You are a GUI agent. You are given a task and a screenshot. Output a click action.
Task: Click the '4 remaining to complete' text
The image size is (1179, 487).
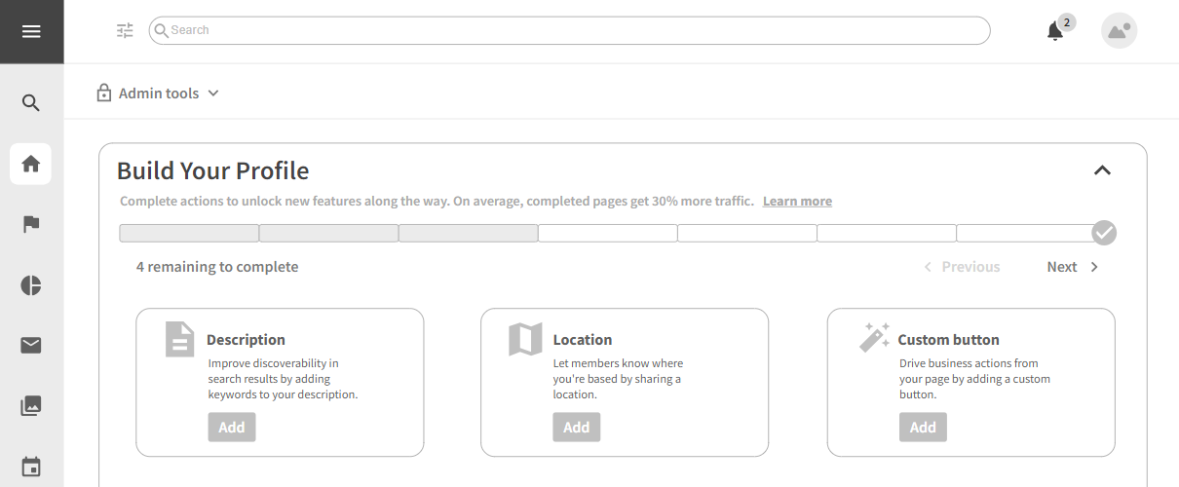[217, 267]
